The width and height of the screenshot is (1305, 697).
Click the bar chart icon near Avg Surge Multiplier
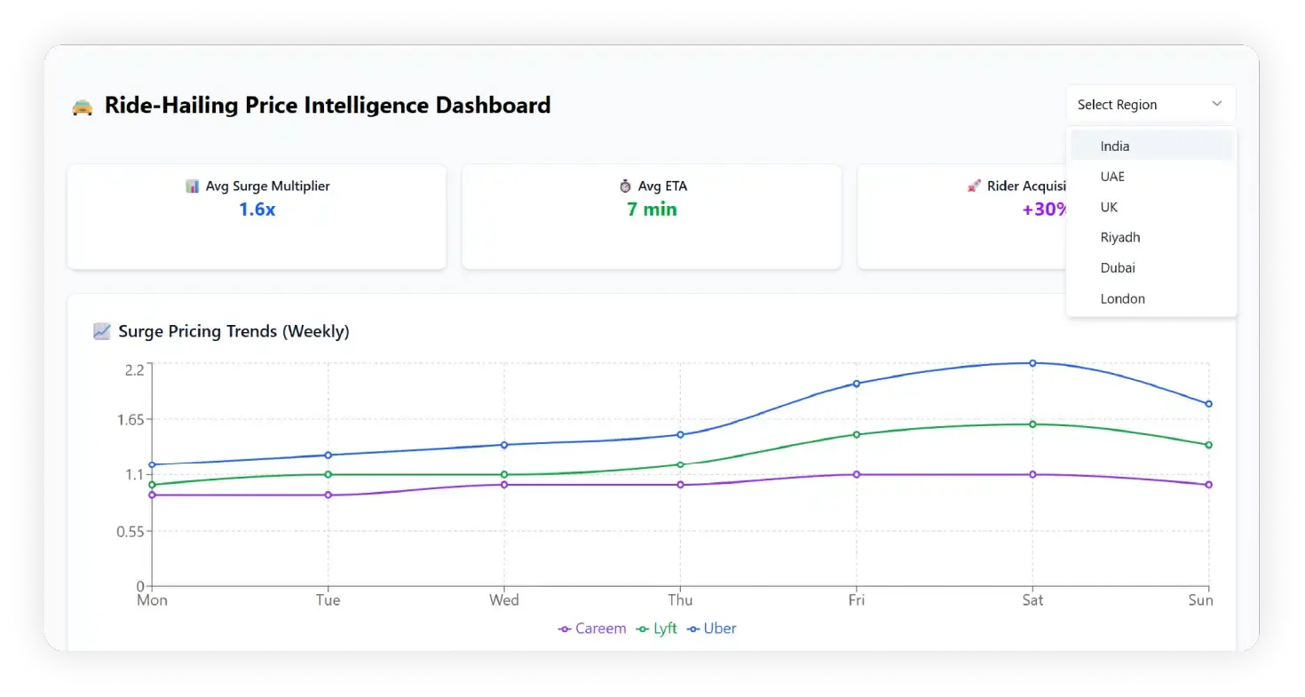(x=193, y=186)
